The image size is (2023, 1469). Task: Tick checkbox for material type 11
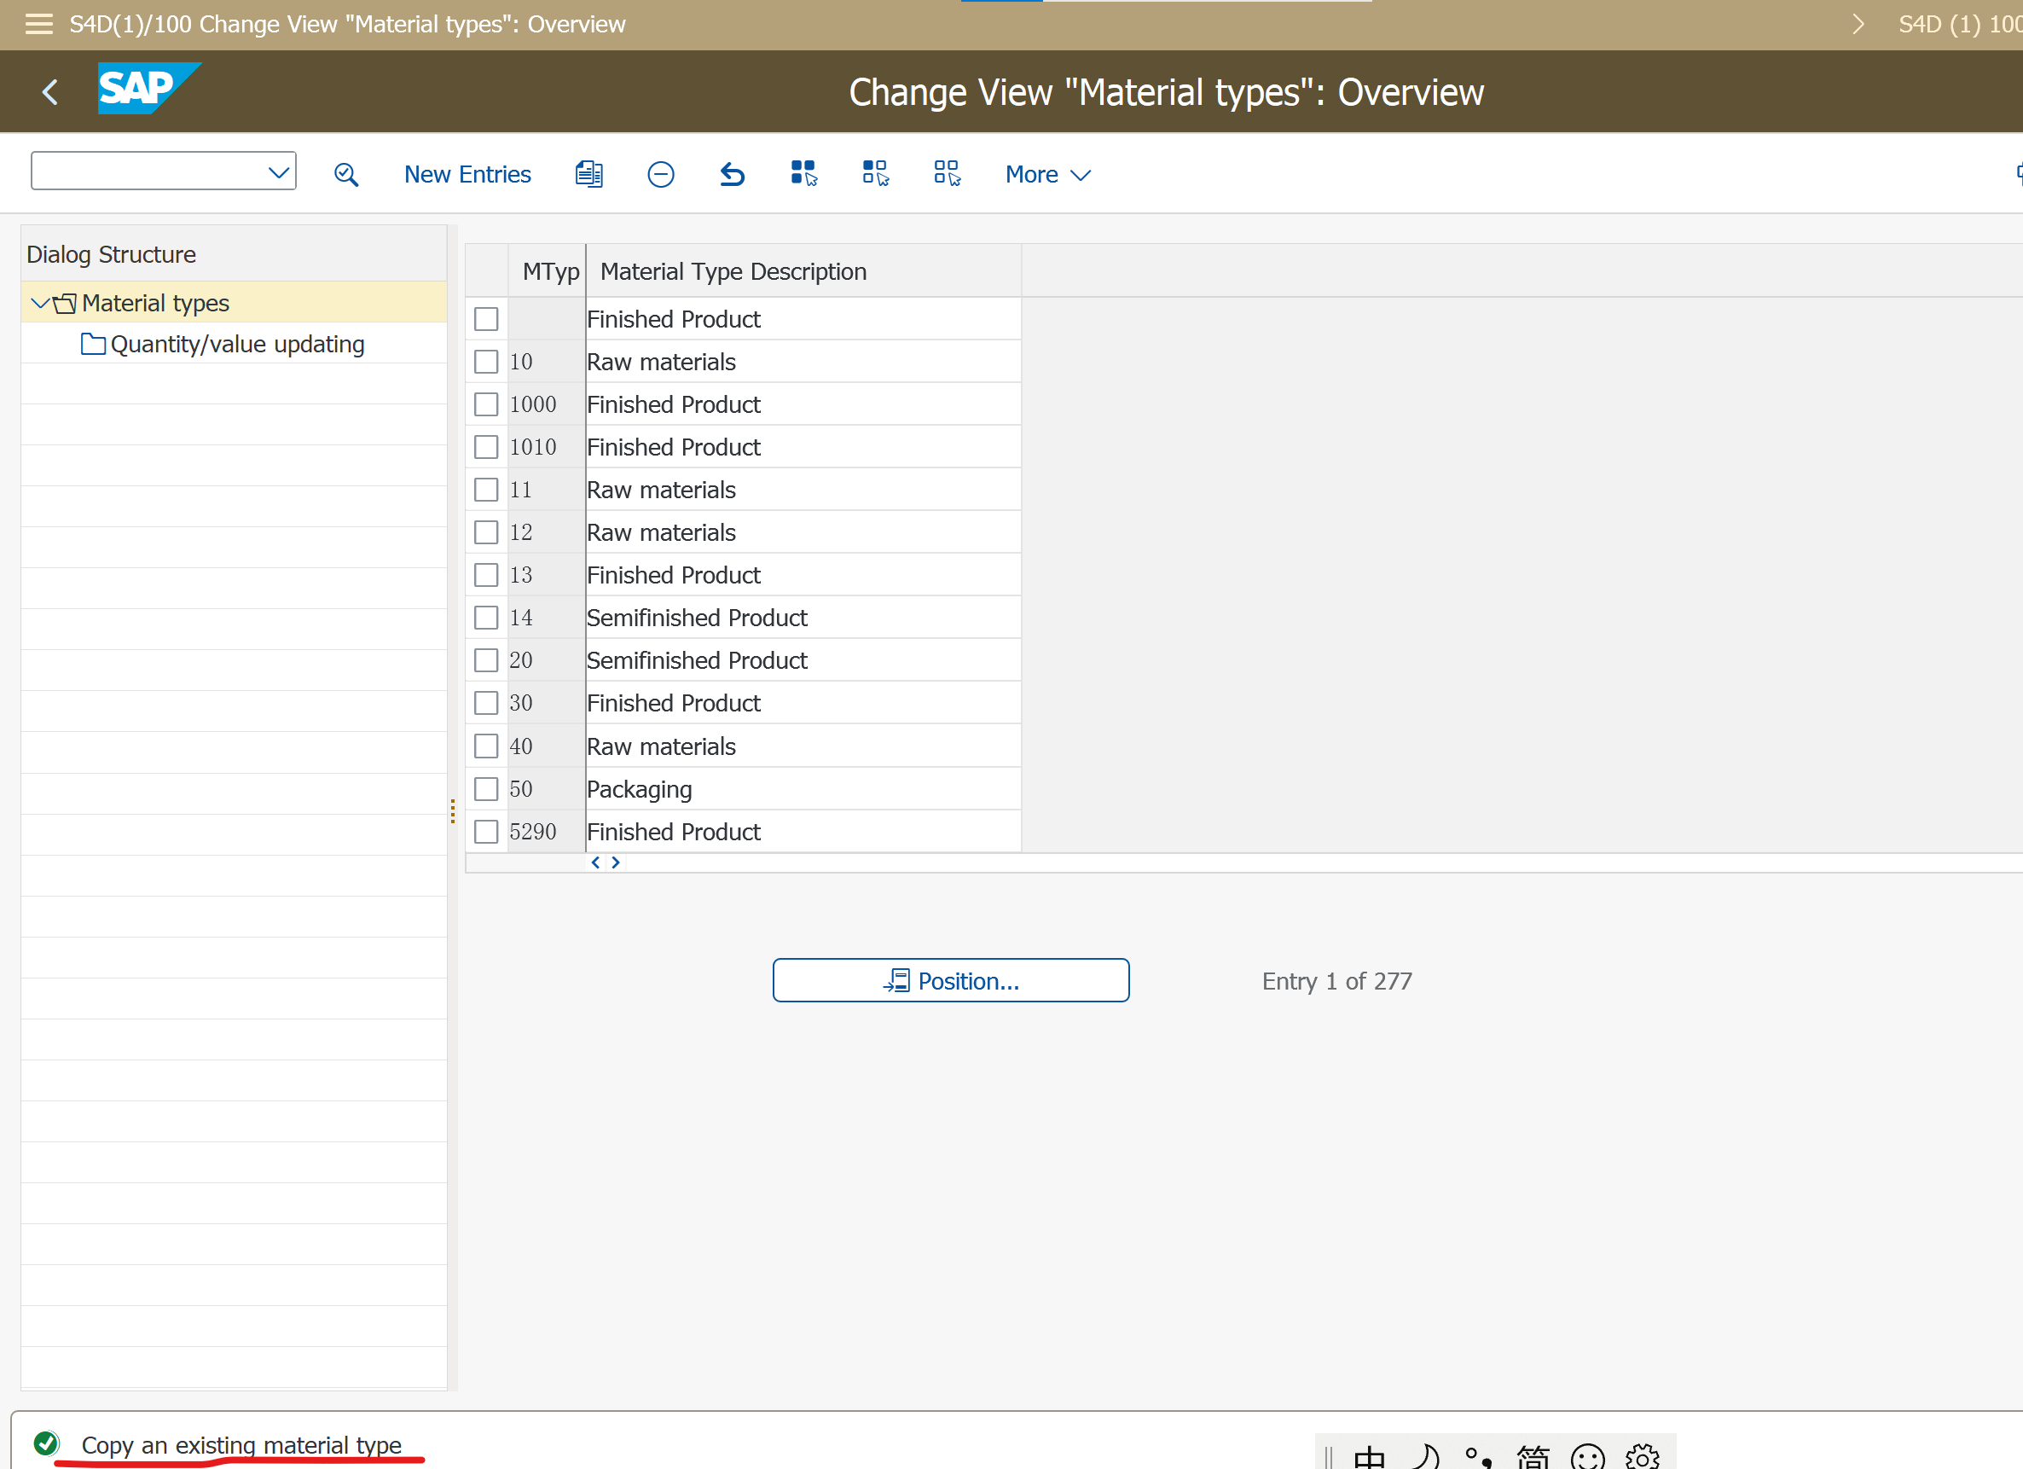coord(486,490)
